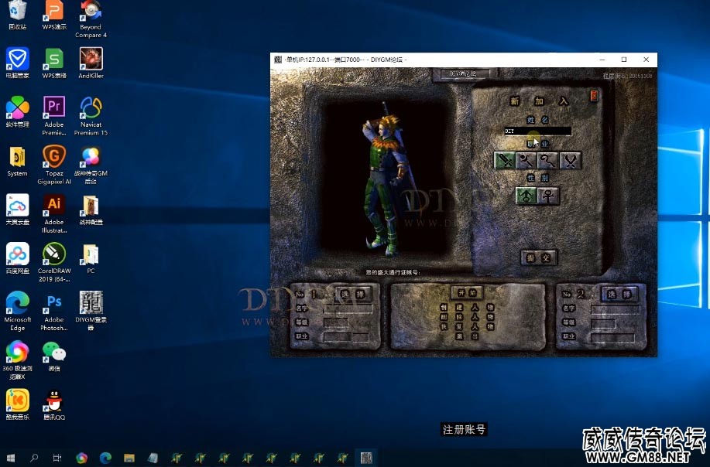Open CorelDRAW 2019 desktop shortcut
The image size is (710, 467).
[x=54, y=262]
